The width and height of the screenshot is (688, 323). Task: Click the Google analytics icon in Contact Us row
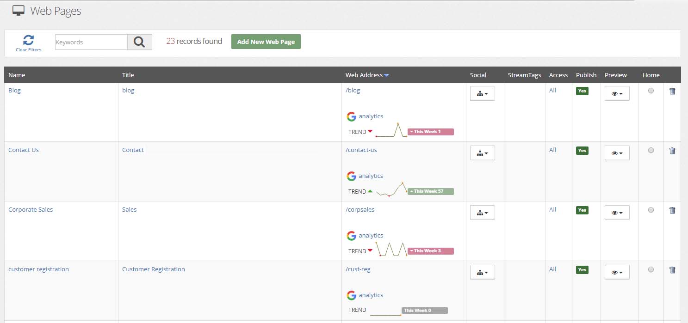(352, 176)
